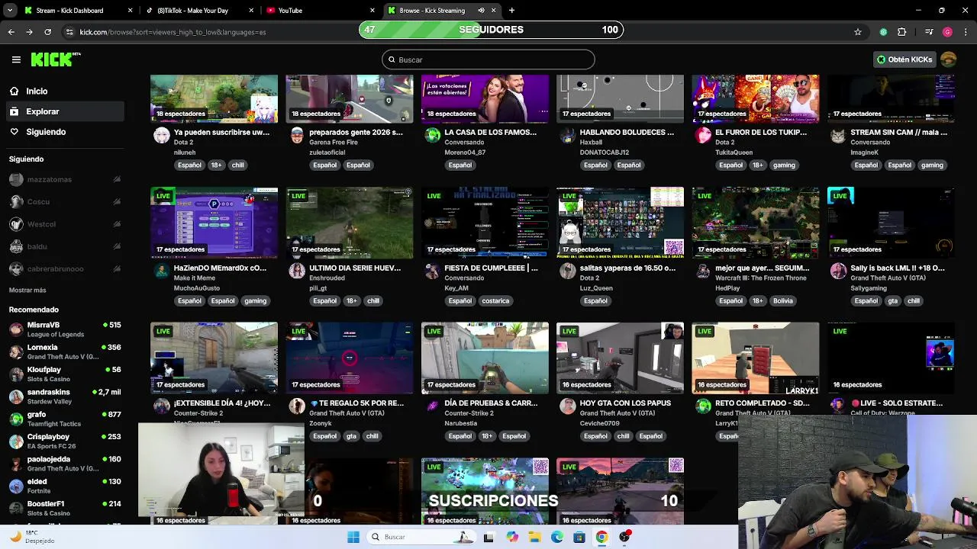Image resolution: width=977 pixels, height=549 pixels.
Task: Open recommended channel Lornexia
Action: 64,352
